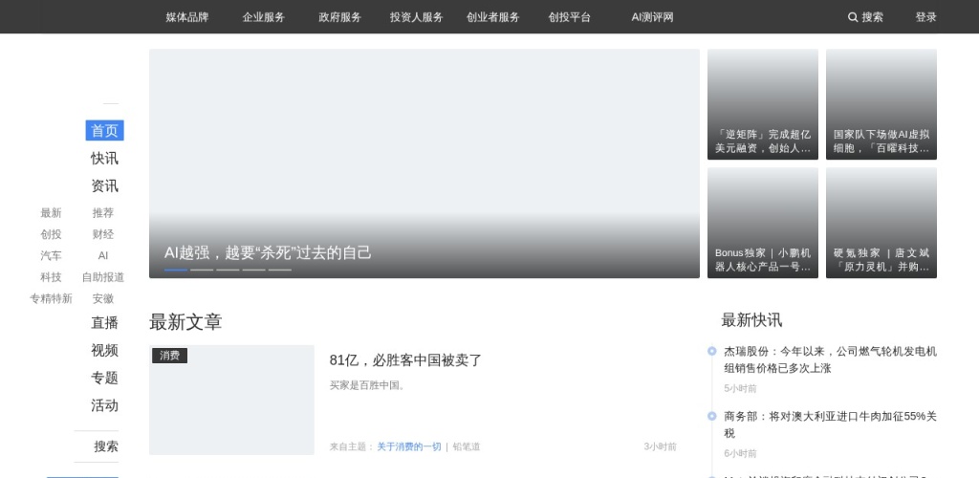
Task: Open 资讯 in the sidebar
Action: click(105, 186)
